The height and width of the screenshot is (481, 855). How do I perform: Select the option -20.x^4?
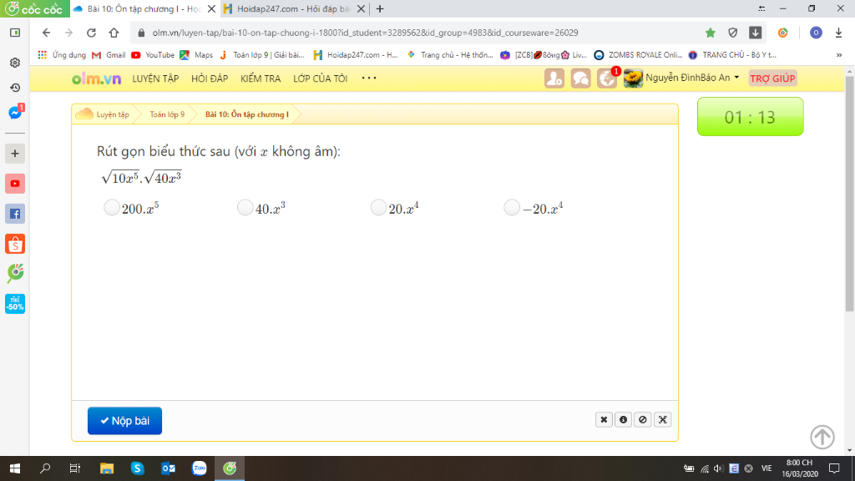512,208
